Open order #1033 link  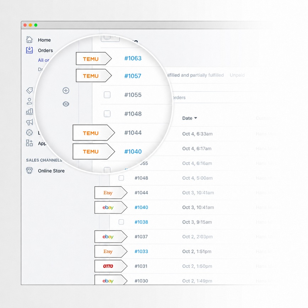click(141, 252)
